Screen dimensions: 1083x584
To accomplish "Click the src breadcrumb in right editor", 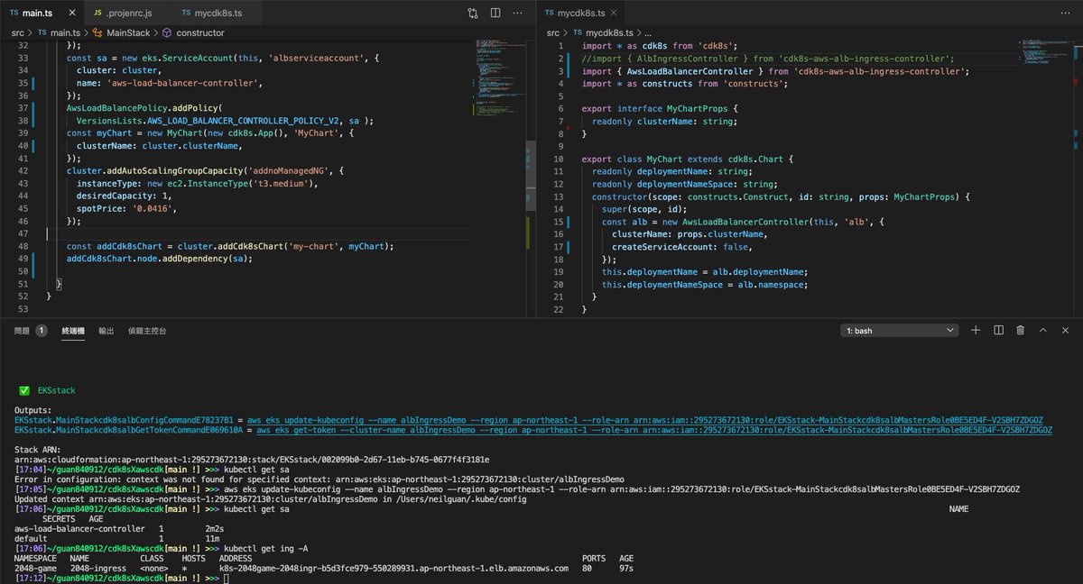I will [553, 32].
